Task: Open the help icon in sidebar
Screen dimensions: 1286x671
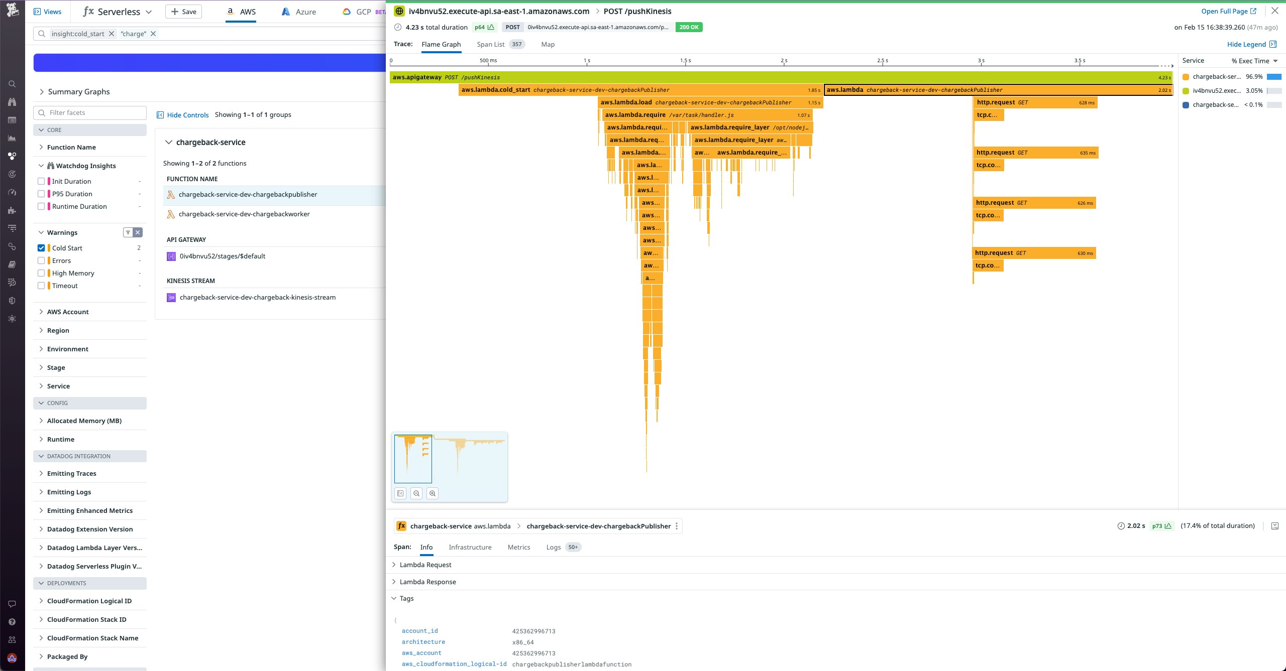Action: (x=12, y=622)
